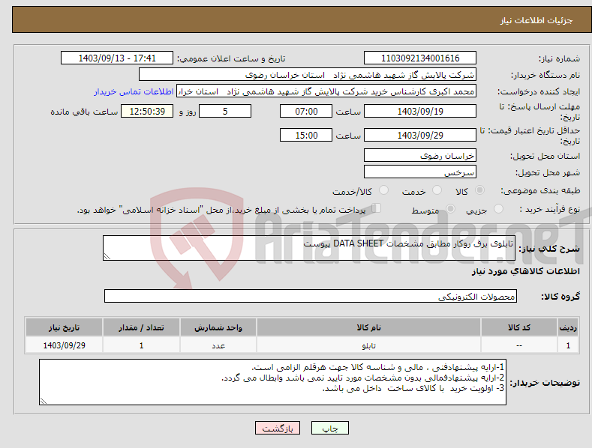Select the جزیی purchase type radio
The height and width of the screenshot is (448, 592).
(x=498, y=208)
